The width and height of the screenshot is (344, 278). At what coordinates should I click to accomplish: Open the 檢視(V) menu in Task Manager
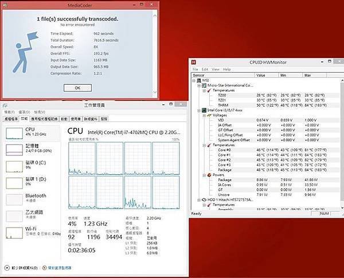tap(40, 112)
